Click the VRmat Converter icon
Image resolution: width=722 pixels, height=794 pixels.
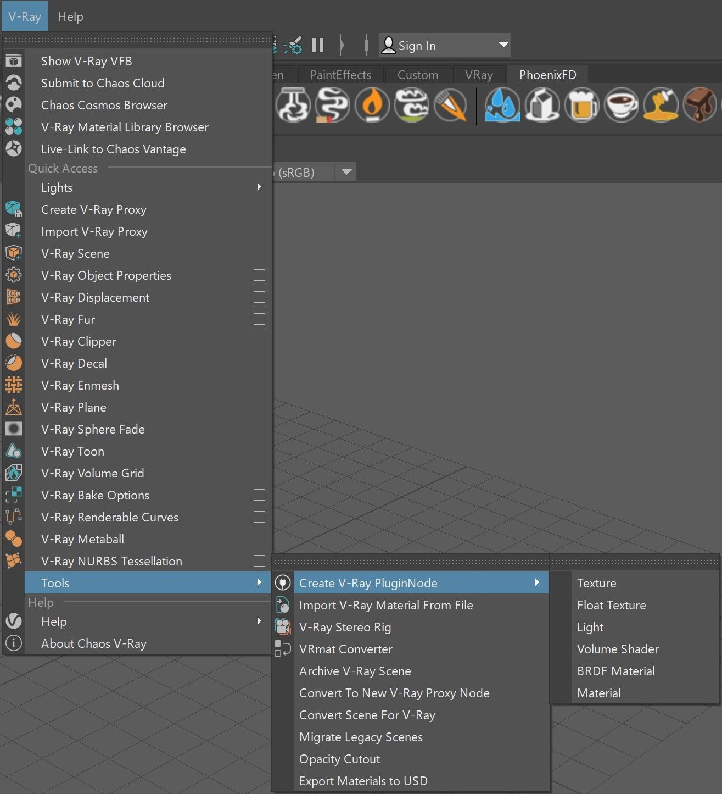283,649
